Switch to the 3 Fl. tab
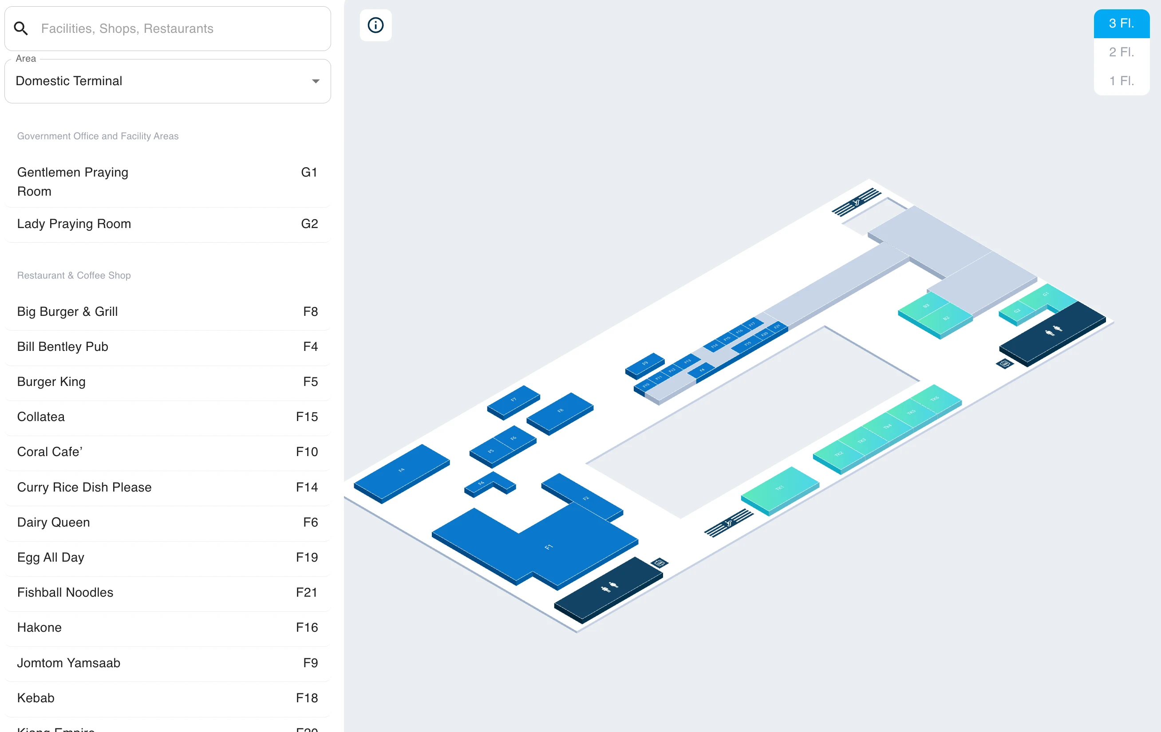This screenshot has height=732, width=1161. click(x=1121, y=23)
